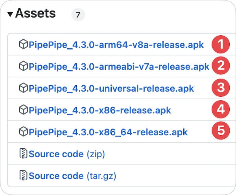Download PipePipe_4.3.0-x86-release.apk

point(100,110)
